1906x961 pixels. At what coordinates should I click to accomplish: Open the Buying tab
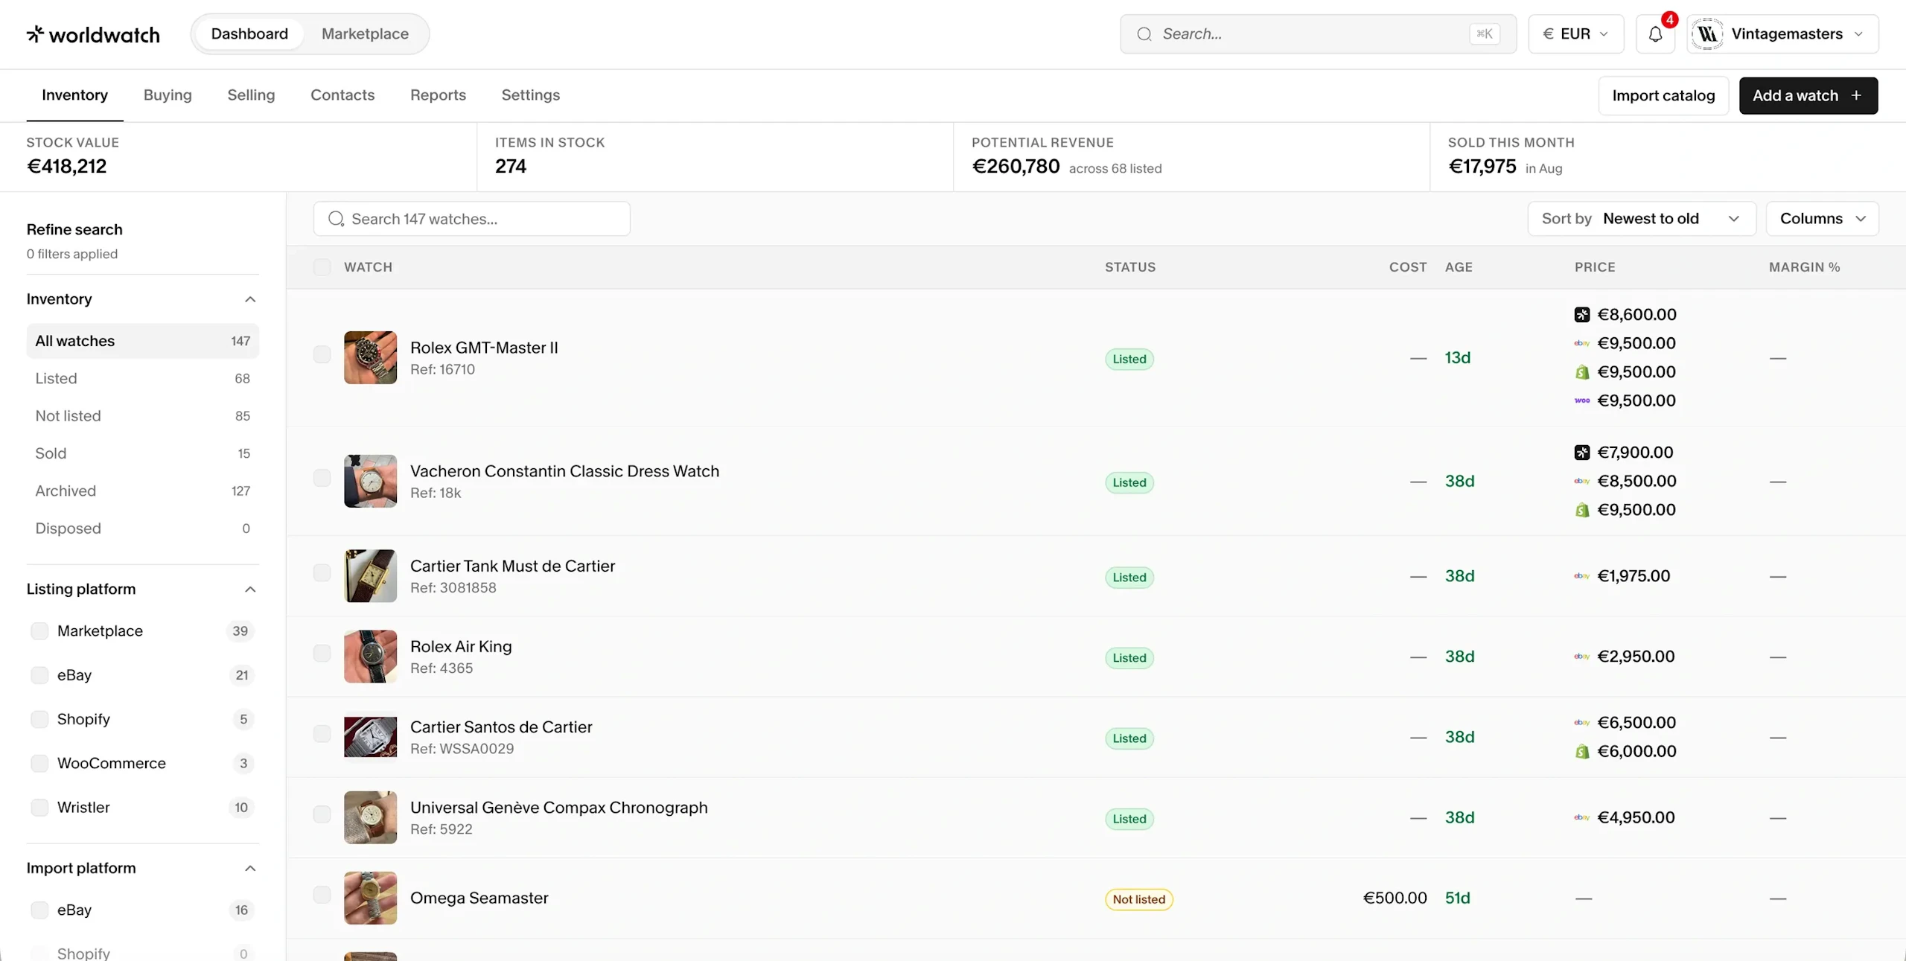(168, 95)
